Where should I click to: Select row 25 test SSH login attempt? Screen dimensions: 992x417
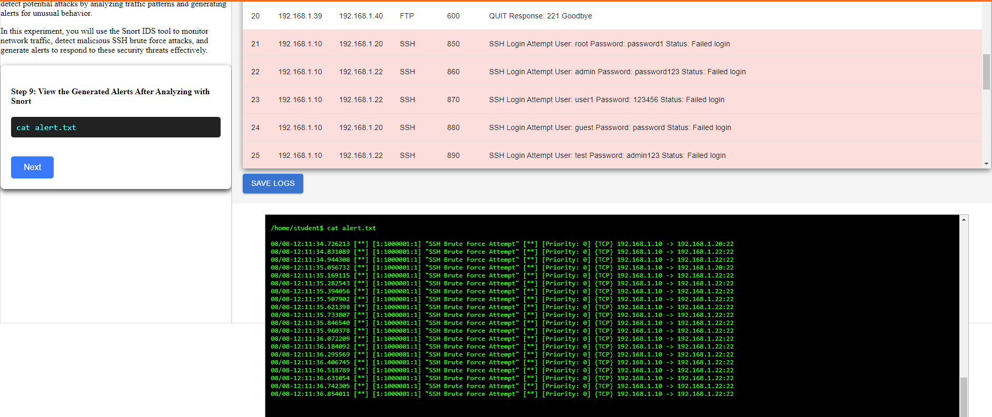(x=607, y=155)
